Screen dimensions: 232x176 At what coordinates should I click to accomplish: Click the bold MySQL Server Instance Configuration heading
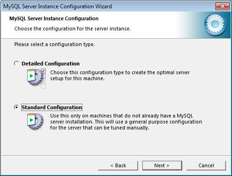click(x=54, y=18)
